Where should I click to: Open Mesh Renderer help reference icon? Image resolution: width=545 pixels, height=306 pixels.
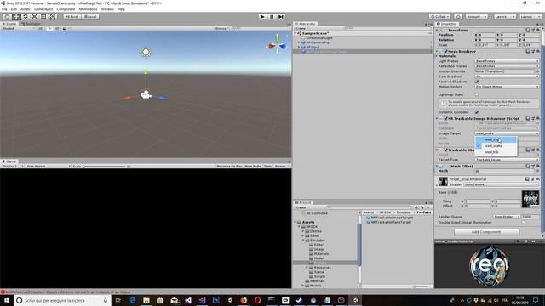pos(528,51)
